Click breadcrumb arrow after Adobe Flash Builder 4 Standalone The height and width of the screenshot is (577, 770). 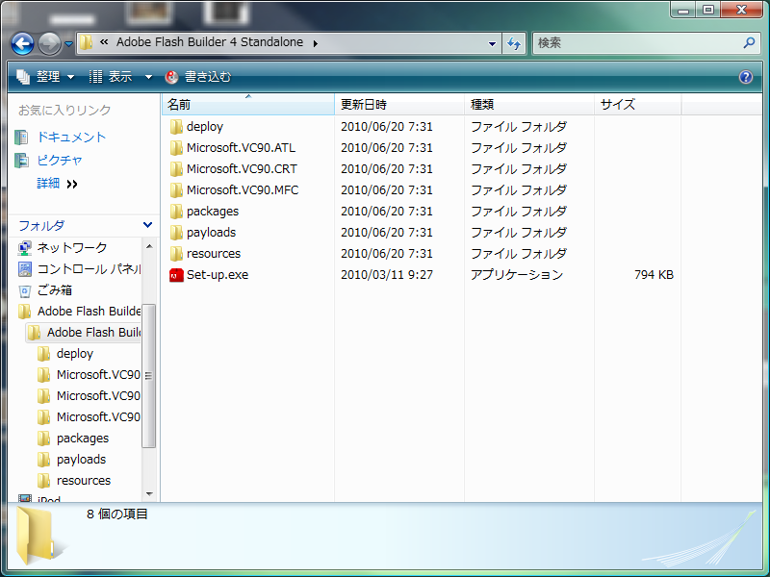click(x=316, y=43)
